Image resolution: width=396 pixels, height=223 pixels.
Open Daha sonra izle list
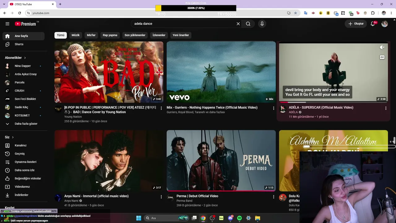click(x=24, y=170)
